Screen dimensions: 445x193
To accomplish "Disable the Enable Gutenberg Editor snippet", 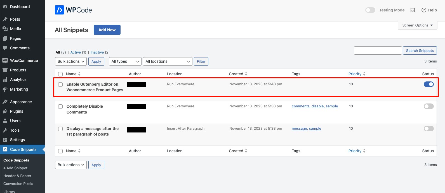I will click(429, 84).
